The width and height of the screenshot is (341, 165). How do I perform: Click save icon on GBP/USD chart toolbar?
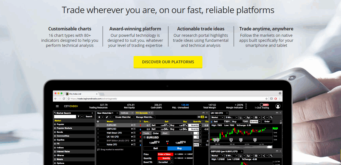[256, 156]
